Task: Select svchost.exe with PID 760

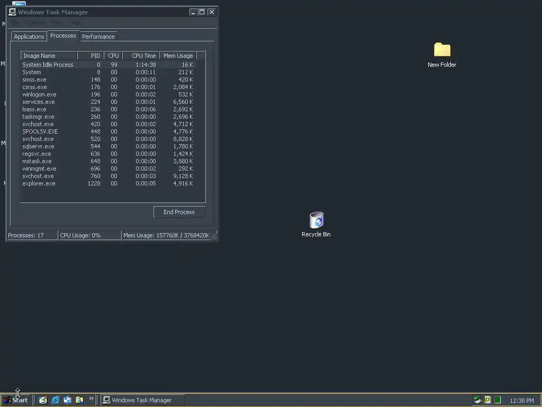Action: tap(108, 176)
